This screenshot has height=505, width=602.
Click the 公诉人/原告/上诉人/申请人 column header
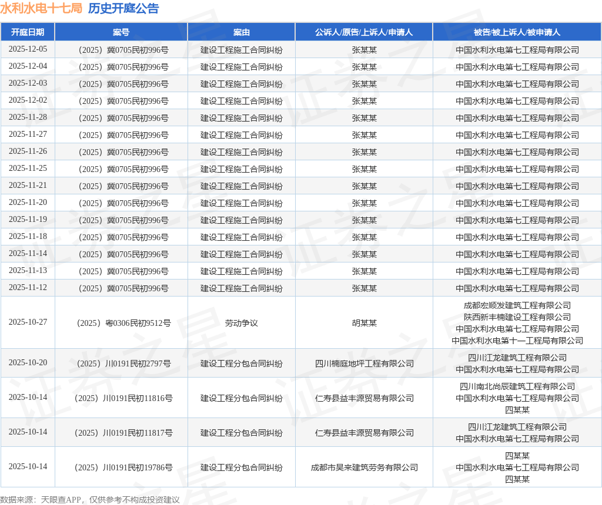click(x=364, y=32)
